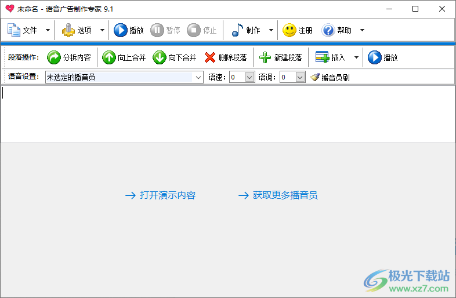The width and height of the screenshot is (456, 298).
Task: Click 向上合并 merge up button
Action: (124, 57)
